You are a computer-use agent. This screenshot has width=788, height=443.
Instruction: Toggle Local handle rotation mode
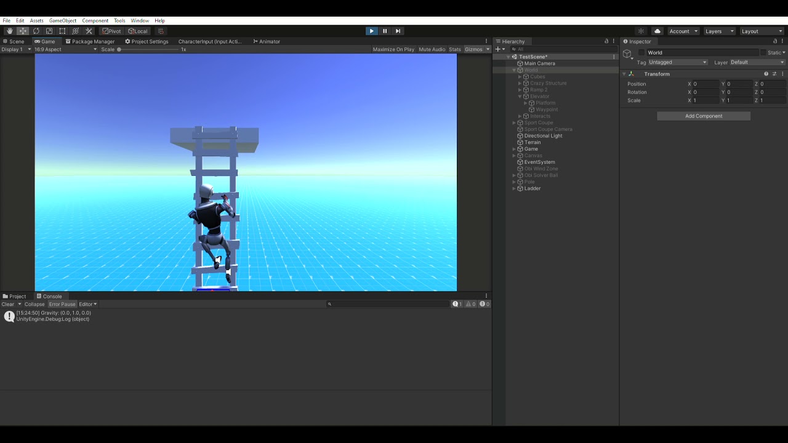138,31
